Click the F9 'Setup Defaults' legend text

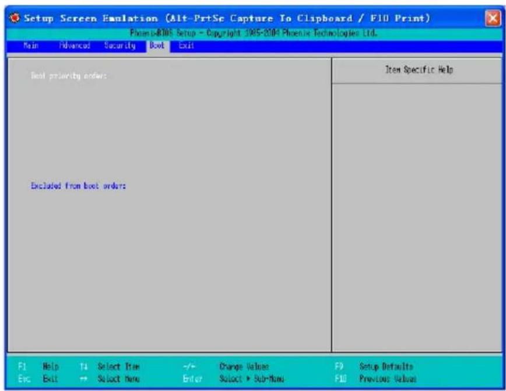click(x=386, y=366)
